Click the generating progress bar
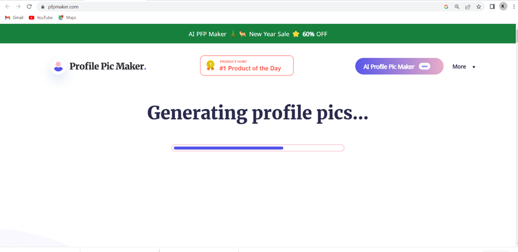Image resolution: width=518 pixels, height=252 pixels. [258, 148]
